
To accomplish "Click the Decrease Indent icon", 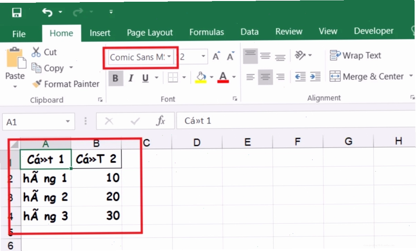I will click(x=300, y=76).
